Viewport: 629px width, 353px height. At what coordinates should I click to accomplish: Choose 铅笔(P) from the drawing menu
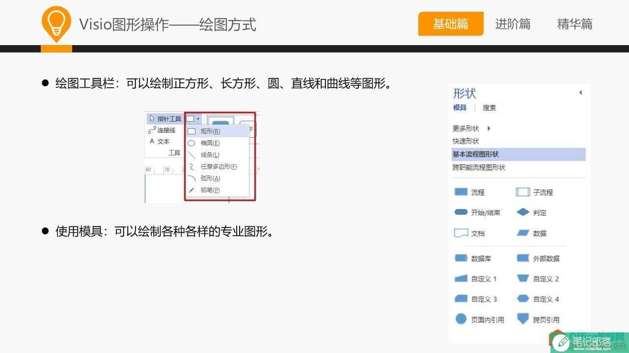[217, 190]
